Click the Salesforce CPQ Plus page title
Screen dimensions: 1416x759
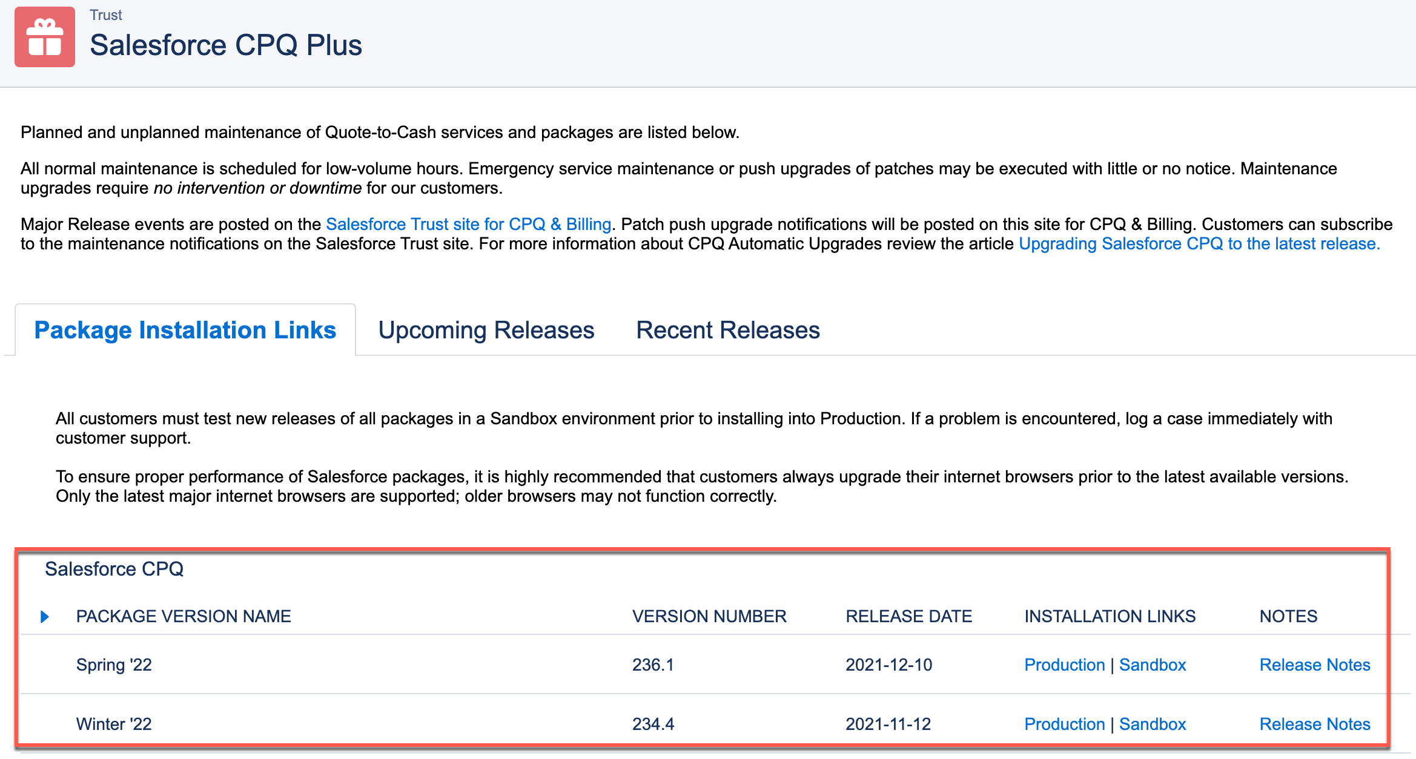tap(226, 45)
